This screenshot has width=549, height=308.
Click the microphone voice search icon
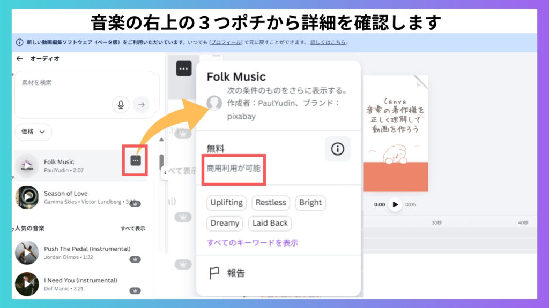[121, 105]
